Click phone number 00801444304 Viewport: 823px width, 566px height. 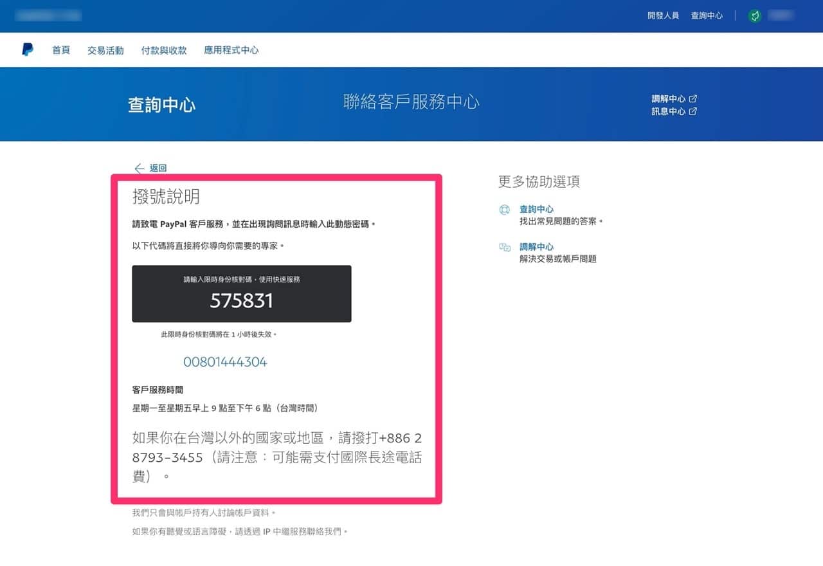(225, 362)
